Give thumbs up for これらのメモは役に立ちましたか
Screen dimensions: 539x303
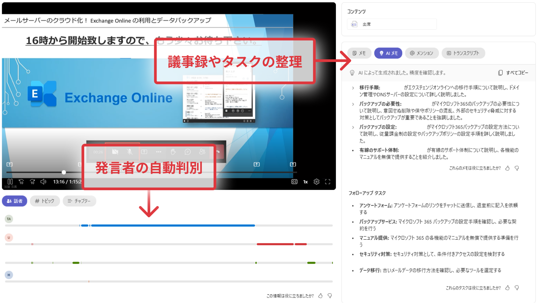(x=507, y=168)
